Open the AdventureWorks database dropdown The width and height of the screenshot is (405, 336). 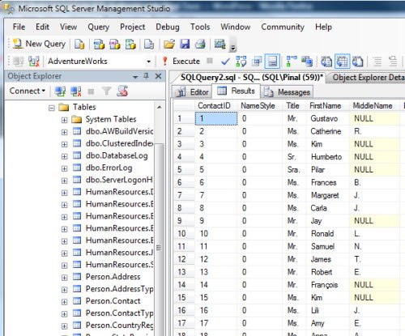coord(148,62)
